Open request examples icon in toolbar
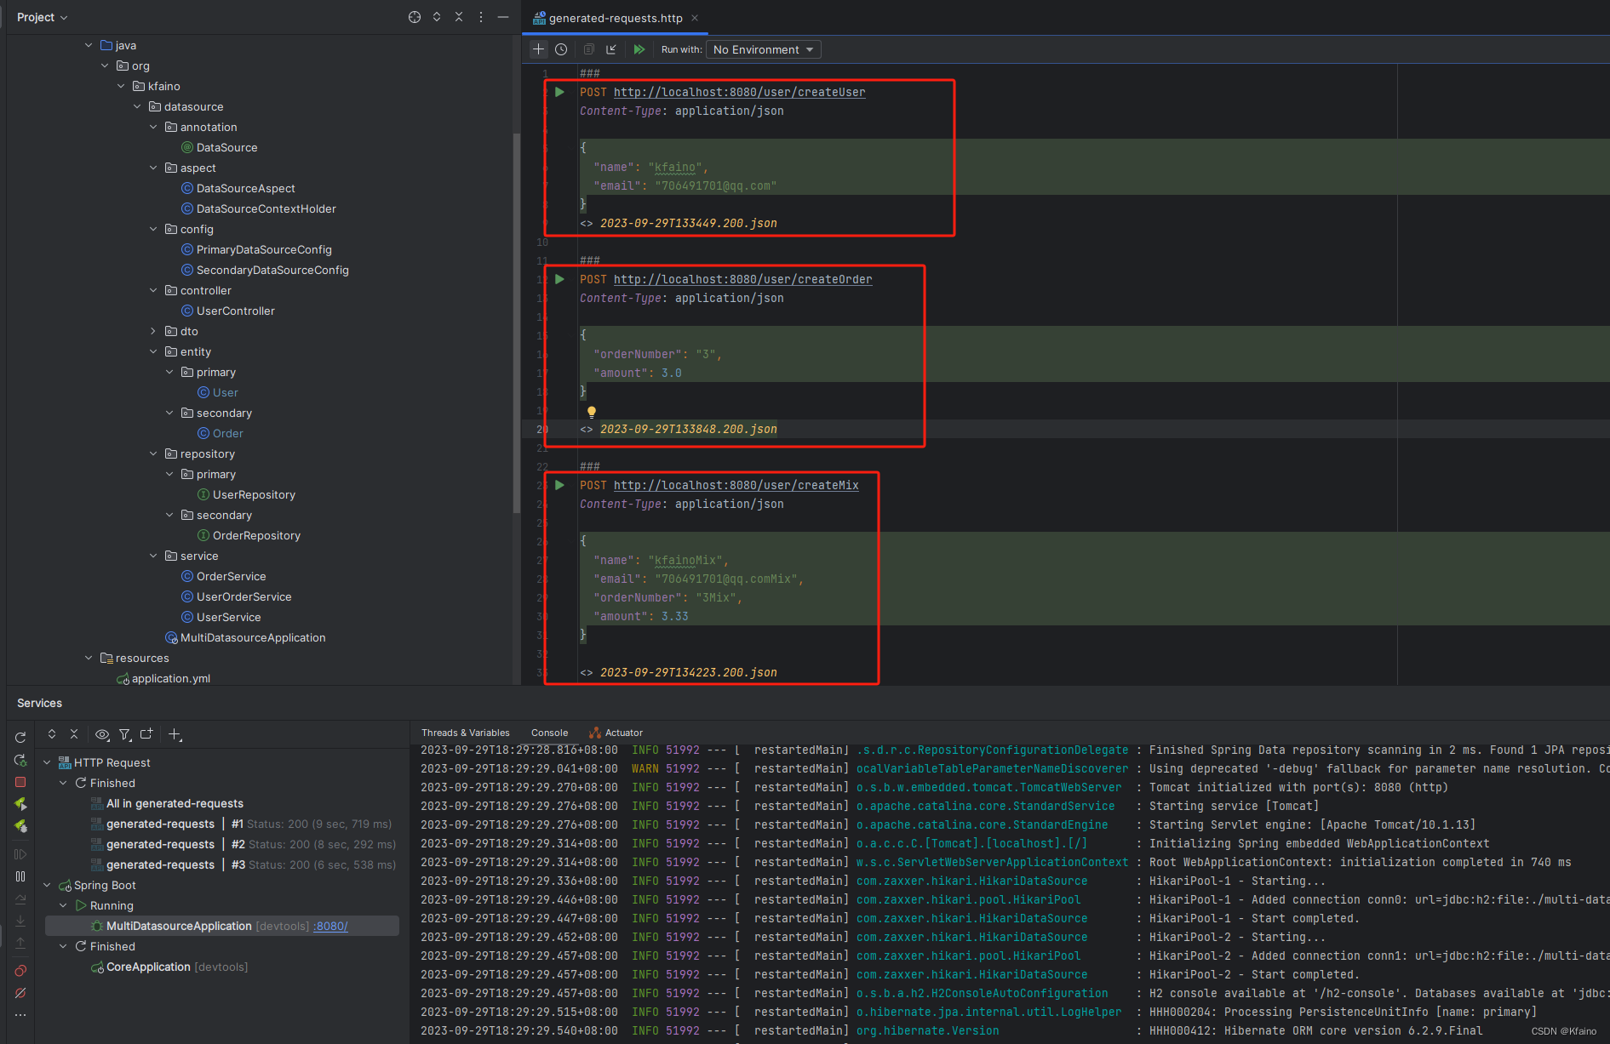 click(588, 49)
